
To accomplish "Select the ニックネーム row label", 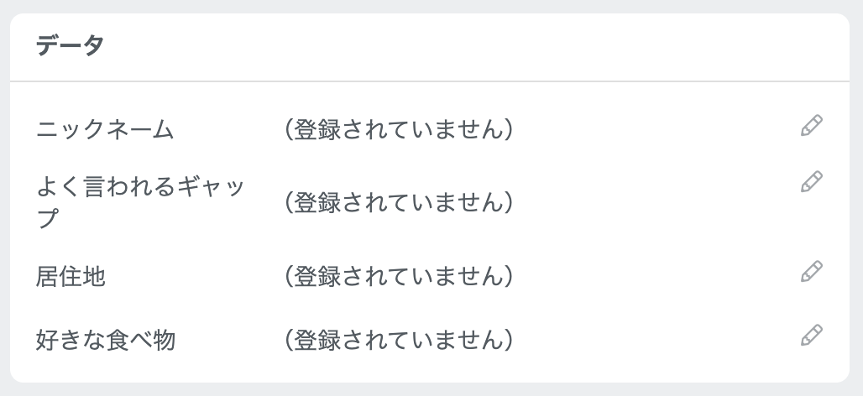I will pyautogui.click(x=105, y=130).
